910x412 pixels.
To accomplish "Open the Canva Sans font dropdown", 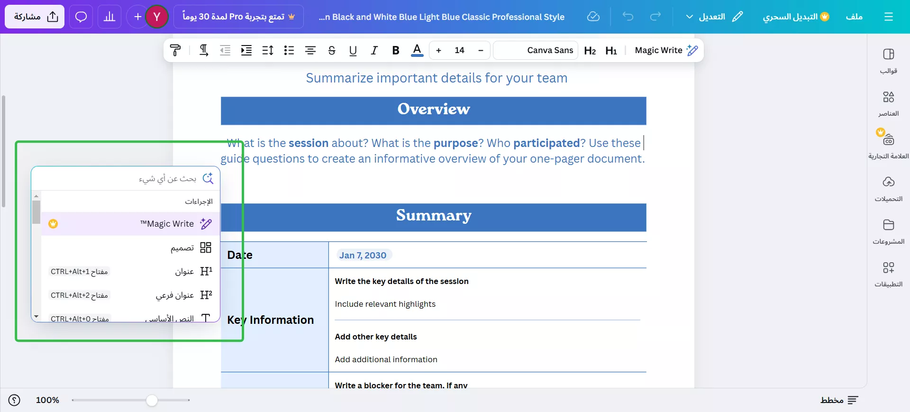I will click(536, 50).
